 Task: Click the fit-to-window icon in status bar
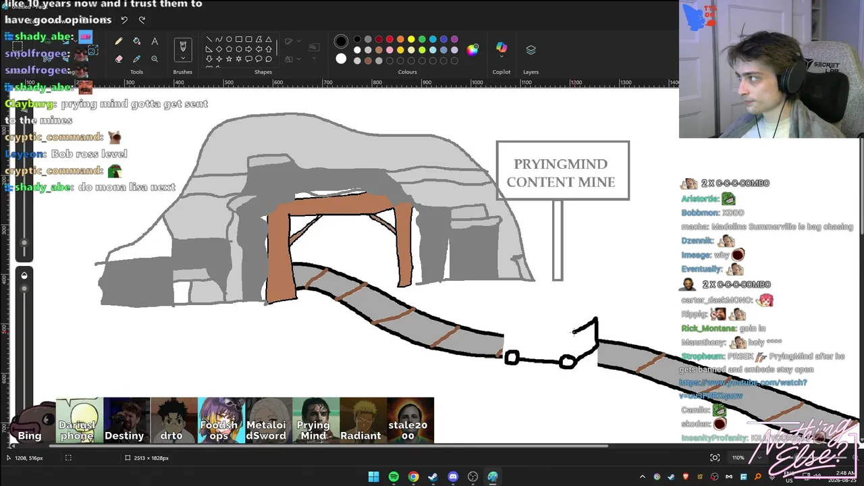click(715, 458)
